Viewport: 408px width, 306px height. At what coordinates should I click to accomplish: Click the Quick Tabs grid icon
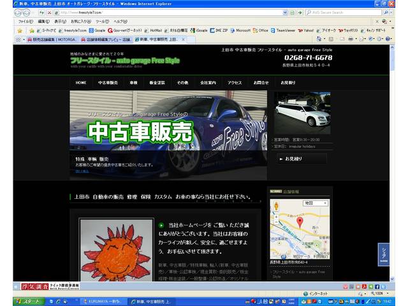tap(18, 40)
